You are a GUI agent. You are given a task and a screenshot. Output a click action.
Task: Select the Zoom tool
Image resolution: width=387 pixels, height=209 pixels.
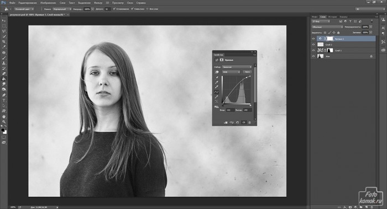[x=4, y=121]
